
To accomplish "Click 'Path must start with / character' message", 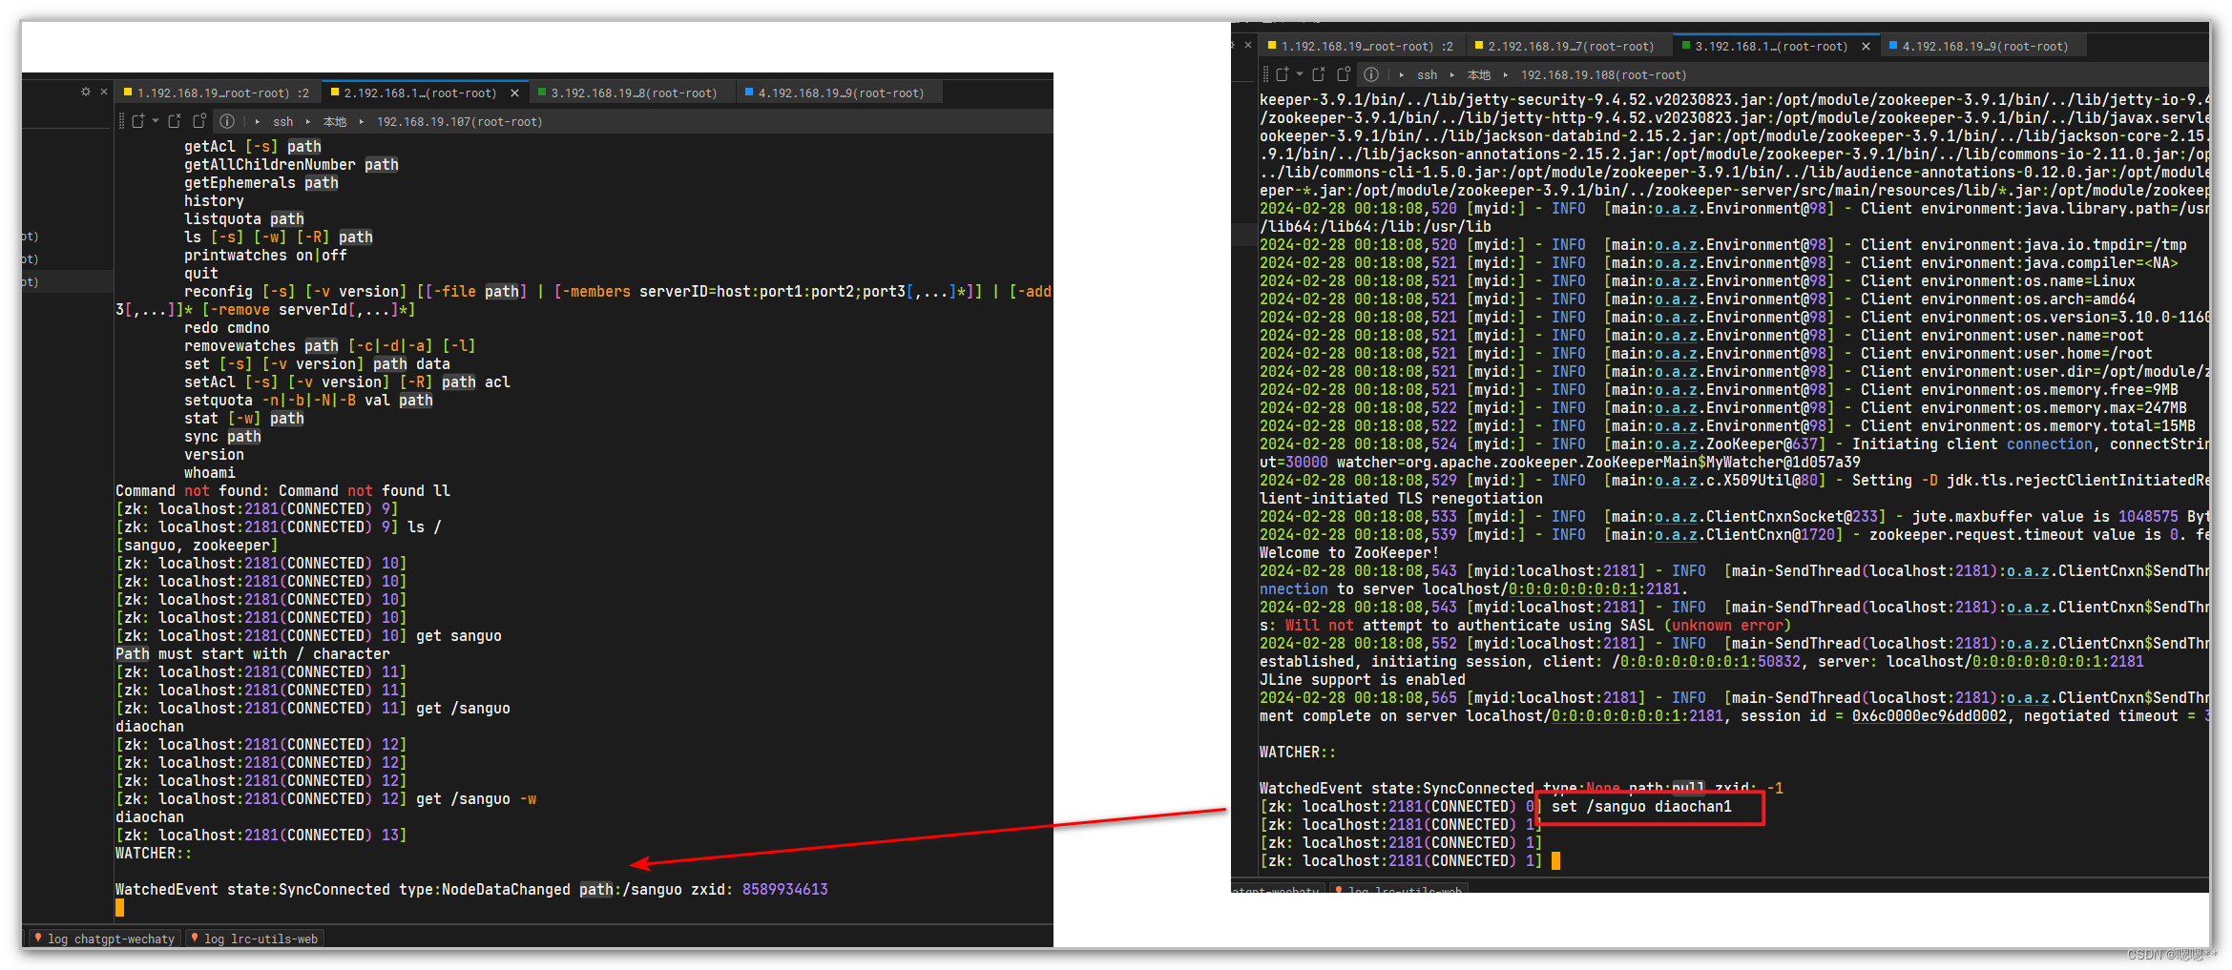I will [252, 653].
